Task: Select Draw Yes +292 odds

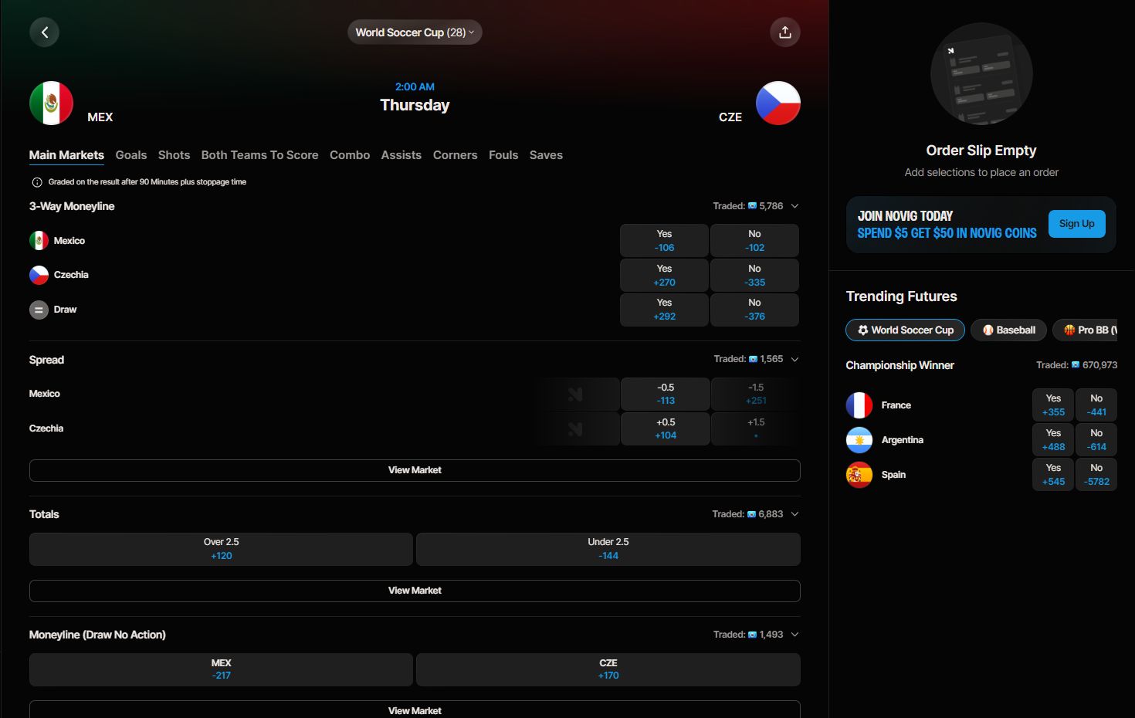Action: 664,310
